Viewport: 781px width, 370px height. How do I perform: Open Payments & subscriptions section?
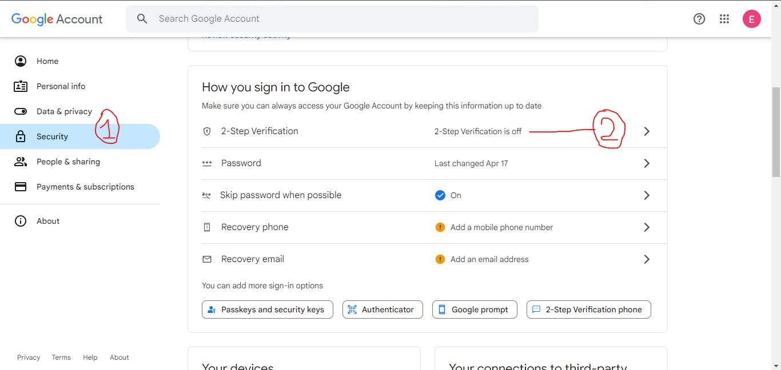coord(85,186)
